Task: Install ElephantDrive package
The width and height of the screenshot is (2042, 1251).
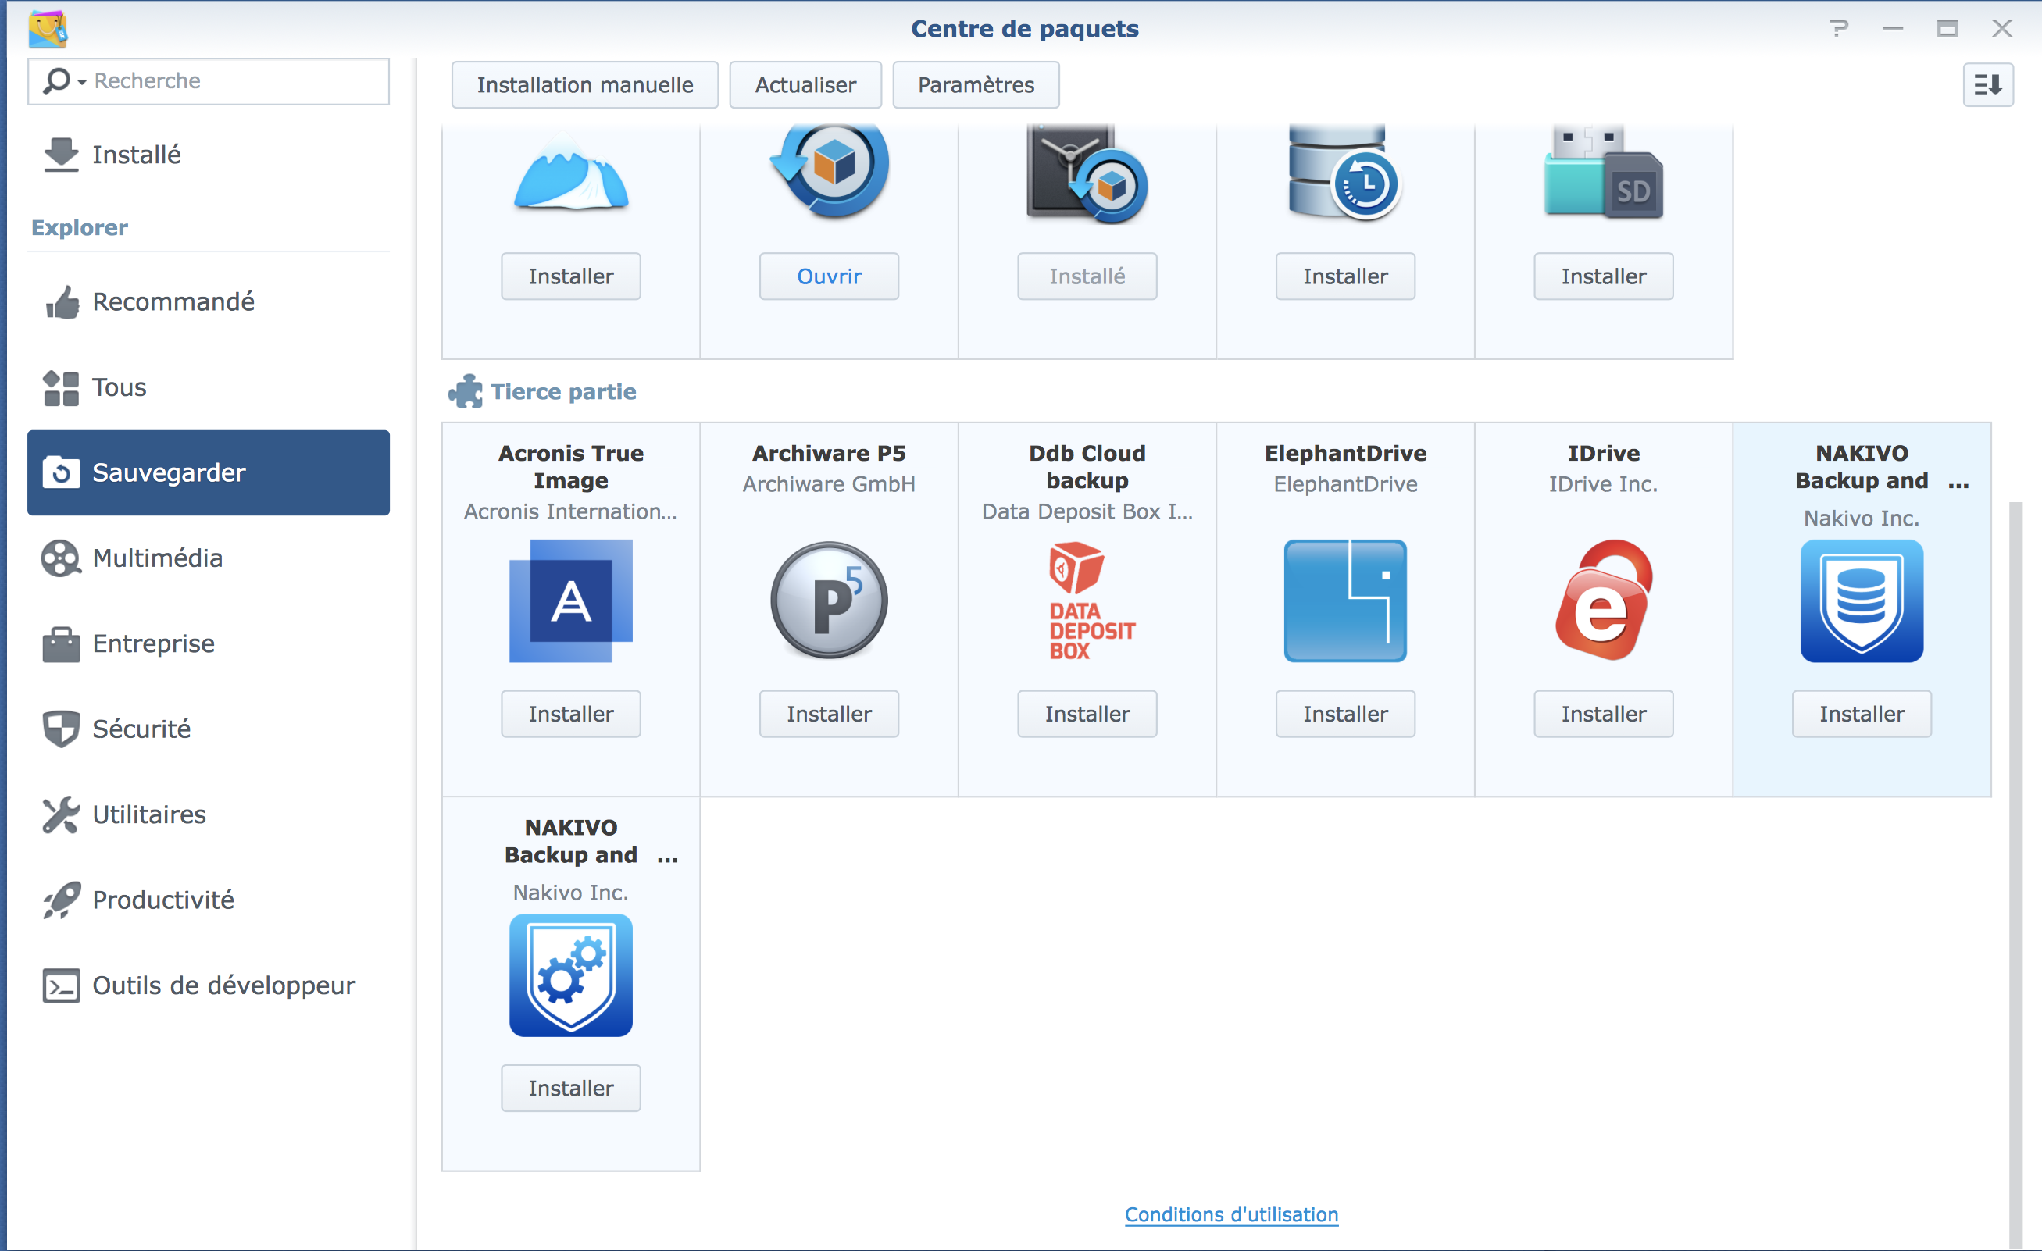Action: pos(1345,713)
